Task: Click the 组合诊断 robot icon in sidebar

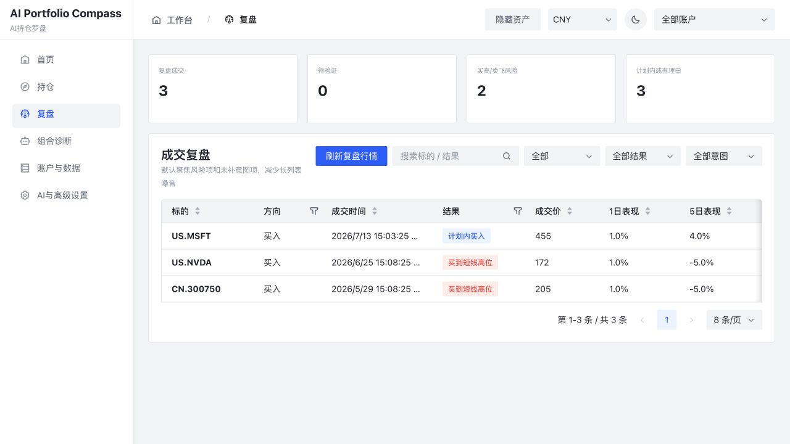Action: click(x=25, y=141)
